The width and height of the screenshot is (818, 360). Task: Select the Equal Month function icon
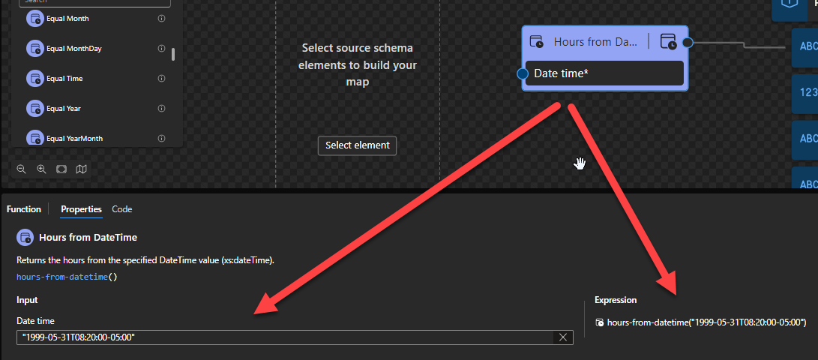tap(34, 19)
